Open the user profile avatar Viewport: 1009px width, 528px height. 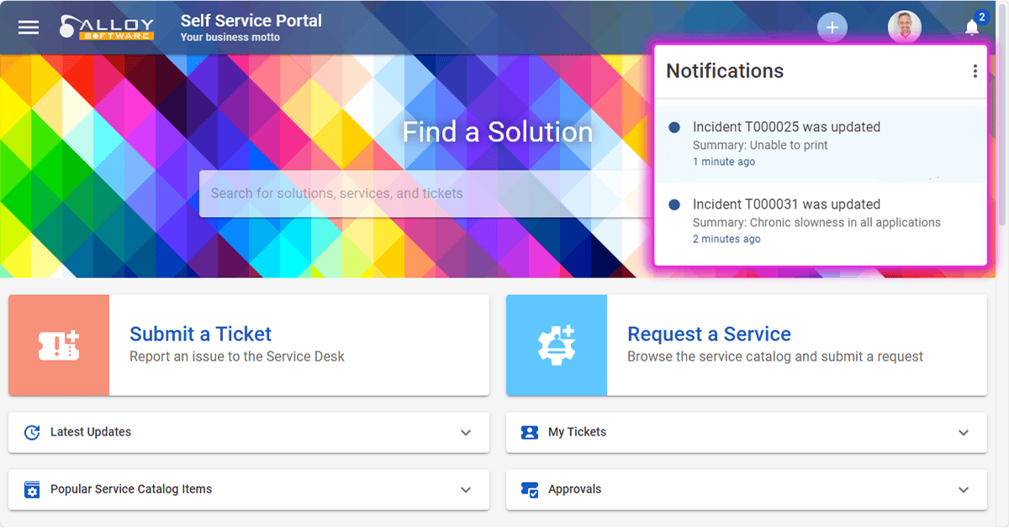[904, 28]
